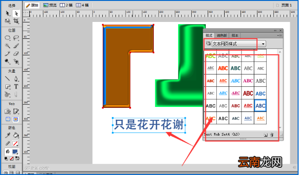The height and width of the screenshot is (175, 299).
Task: Open the 样本 swatches tab
Action: pos(235,36)
